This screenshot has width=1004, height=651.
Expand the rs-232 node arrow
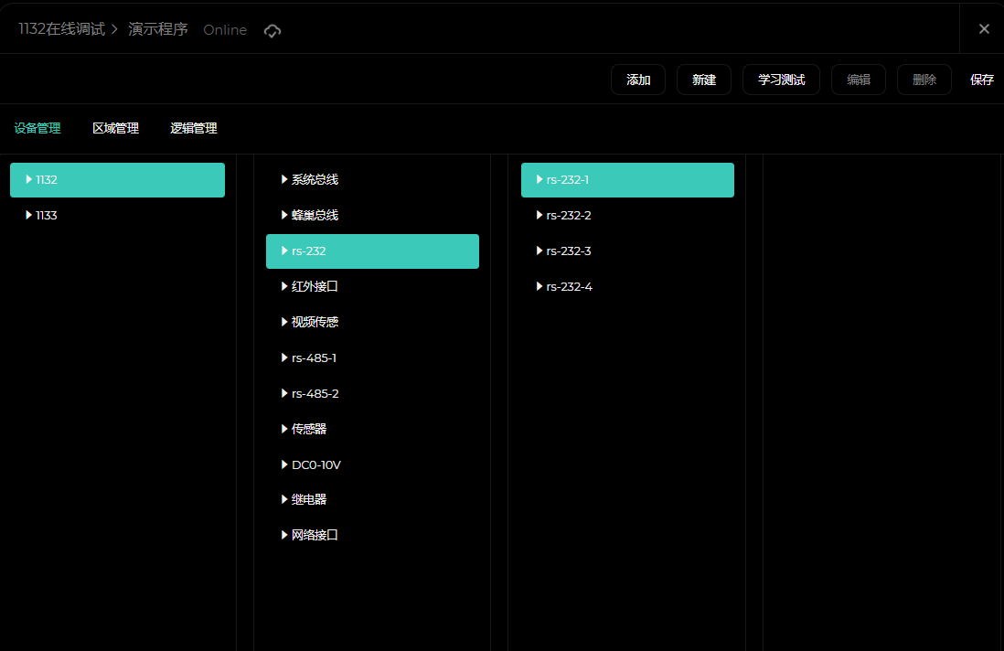click(x=284, y=251)
